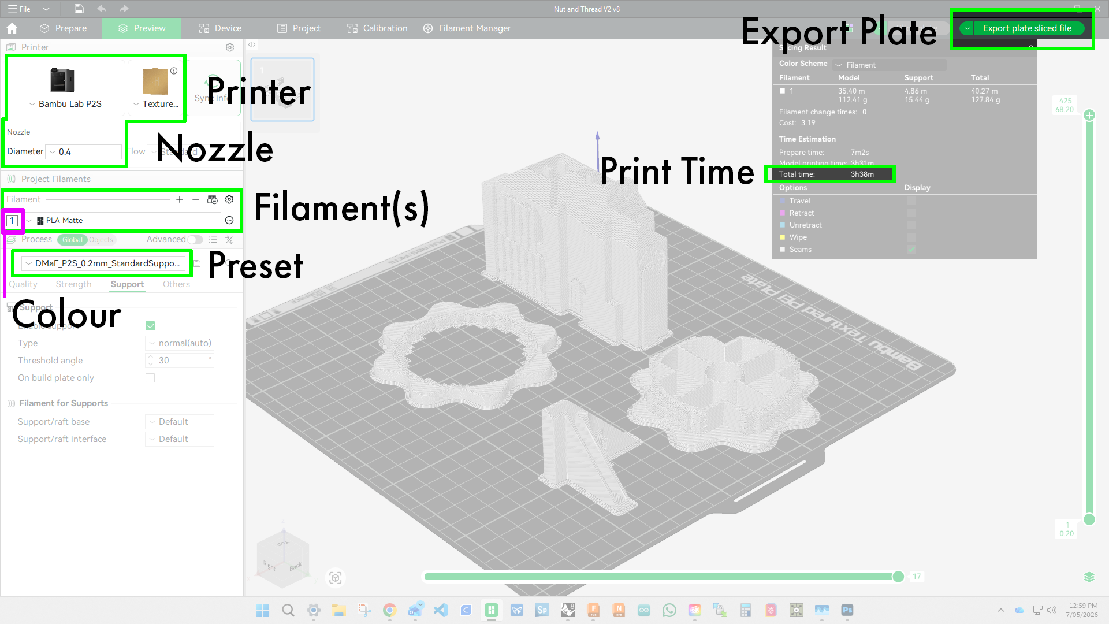Image resolution: width=1109 pixels, height=624 pixels.
Task: Click the Threshold angle input field
Action: tap(180, 361)
